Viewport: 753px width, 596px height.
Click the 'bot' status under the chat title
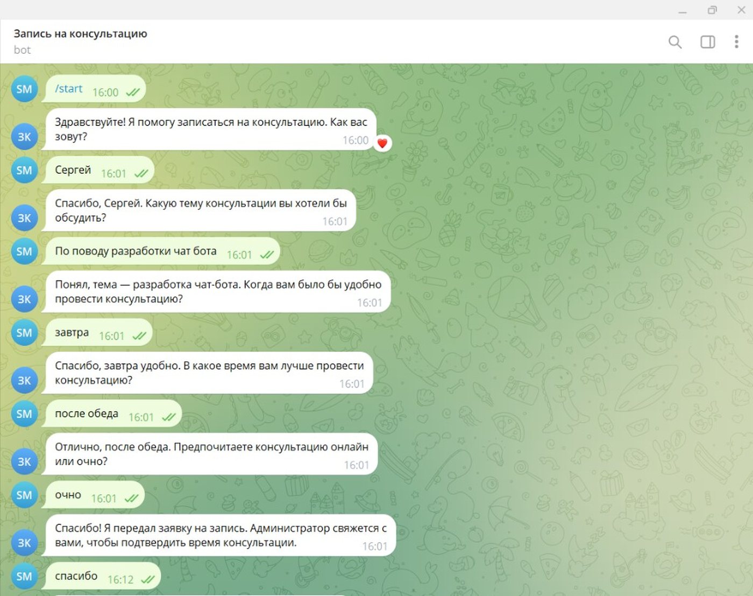tap(22, 50)
